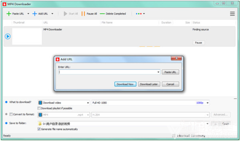The image size is (240, 141).
Task: Click the orange Pause All icon
Action: pyautogui.click(x=83, y=14)
